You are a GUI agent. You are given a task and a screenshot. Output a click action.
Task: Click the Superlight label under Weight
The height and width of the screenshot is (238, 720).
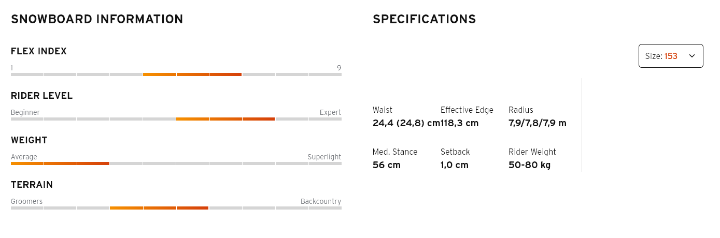point(324,157)
